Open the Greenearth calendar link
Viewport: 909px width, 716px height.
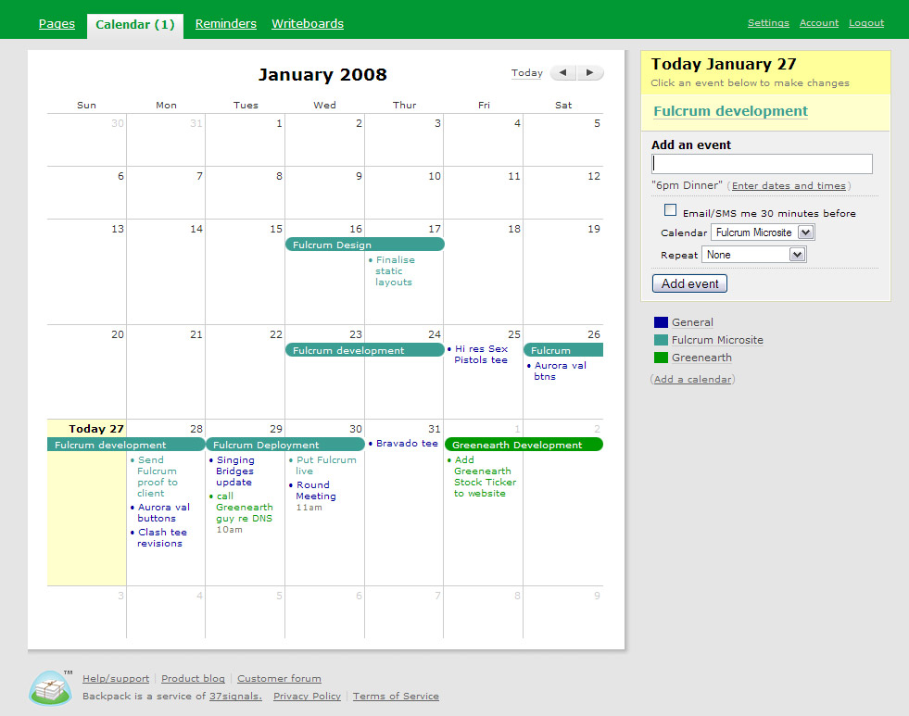[x=702, y=358]
